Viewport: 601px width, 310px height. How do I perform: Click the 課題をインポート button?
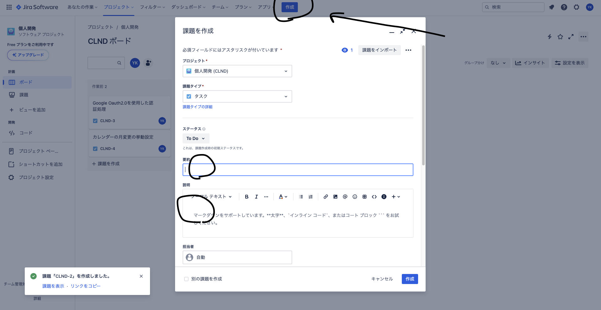click(379, 50)
